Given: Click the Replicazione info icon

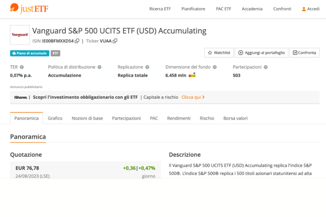Looking at the screenshot, I should coord(147,67).
